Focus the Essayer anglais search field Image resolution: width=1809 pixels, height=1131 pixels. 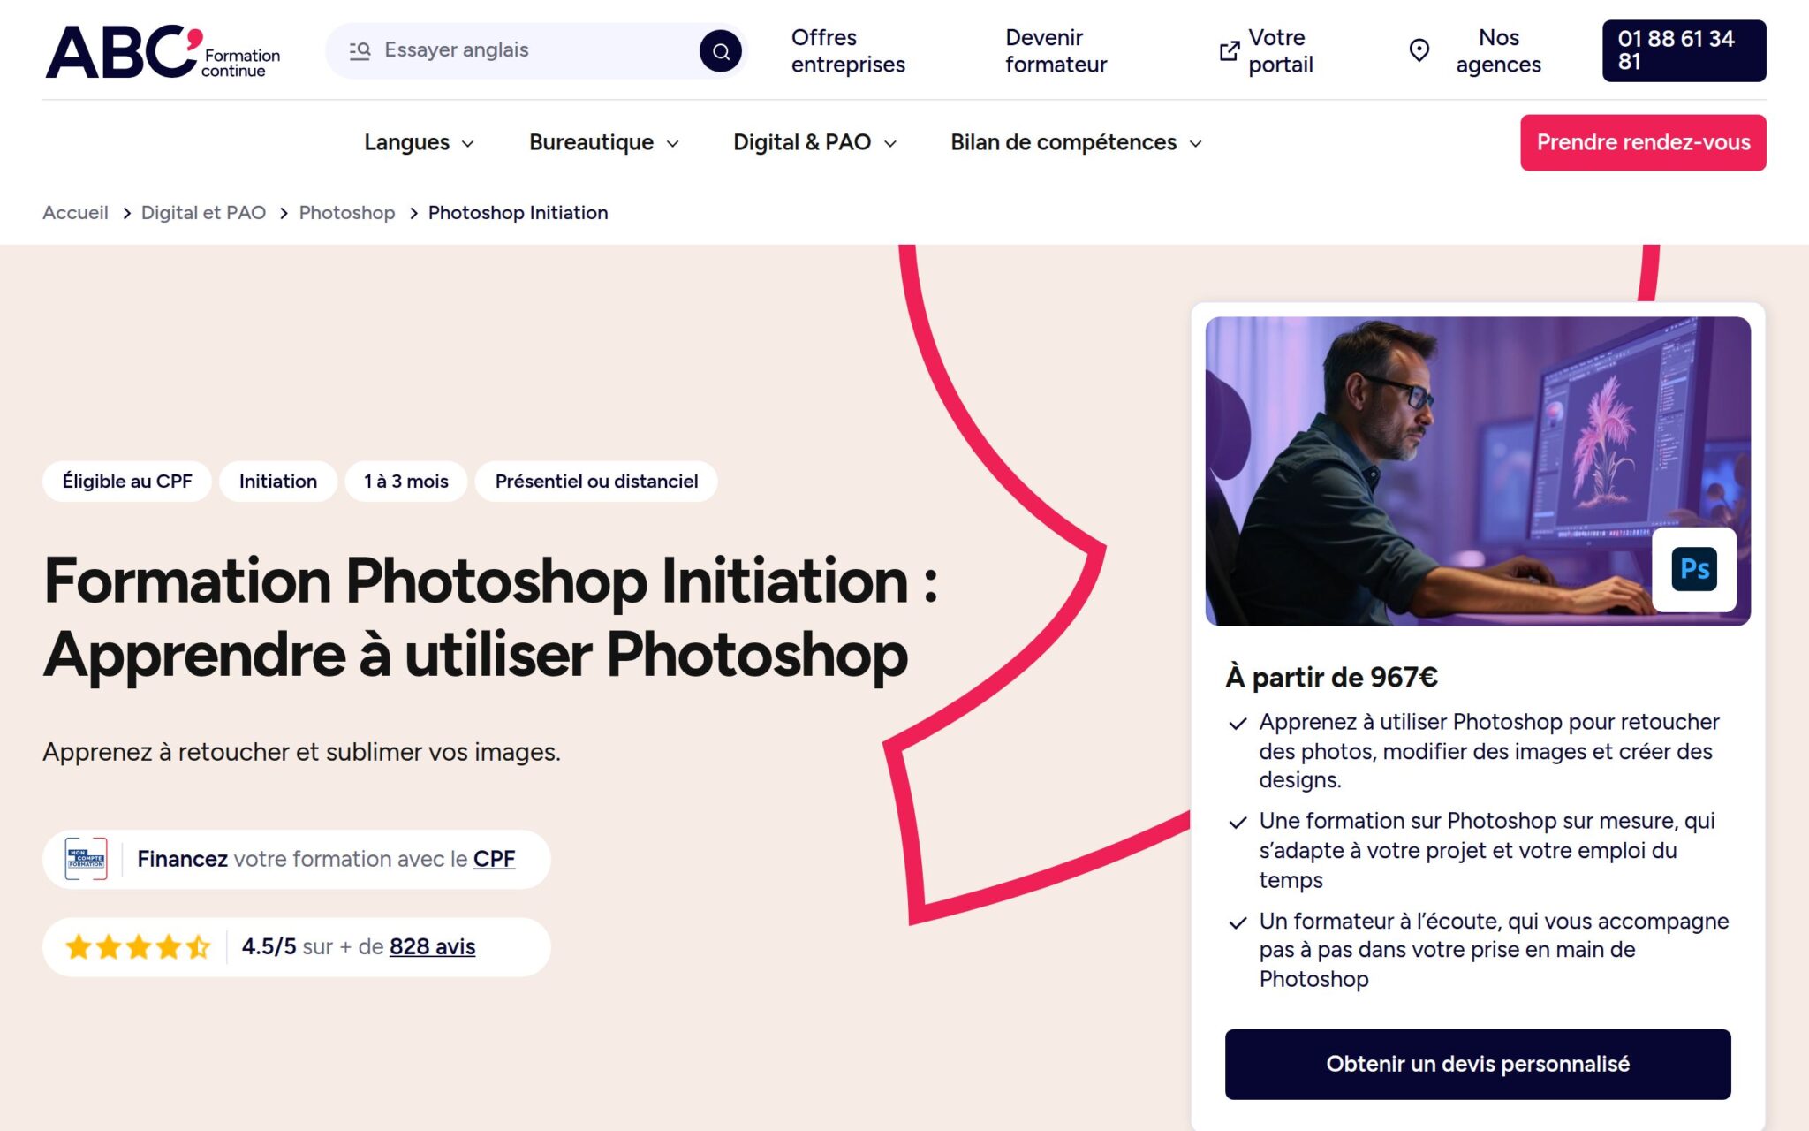click(x=535, y=50)
